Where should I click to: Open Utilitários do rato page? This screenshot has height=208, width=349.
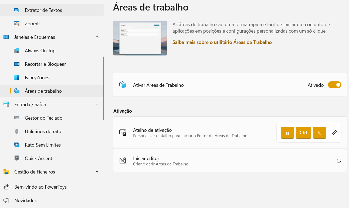pyautogui.click(x=52, y=131)
